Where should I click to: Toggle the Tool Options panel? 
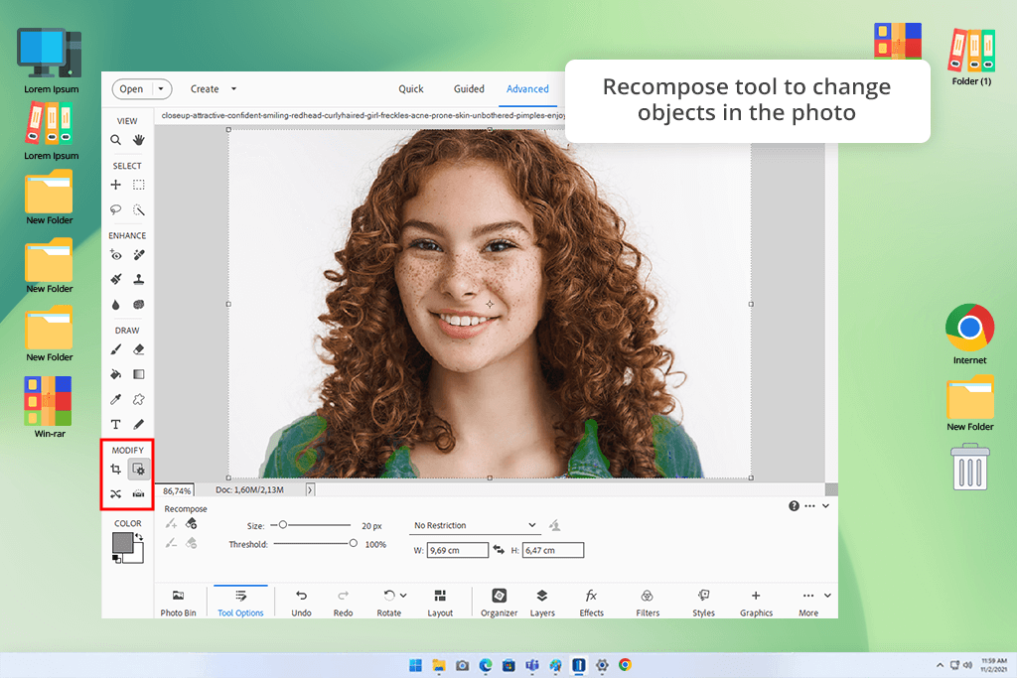[240, 602]
